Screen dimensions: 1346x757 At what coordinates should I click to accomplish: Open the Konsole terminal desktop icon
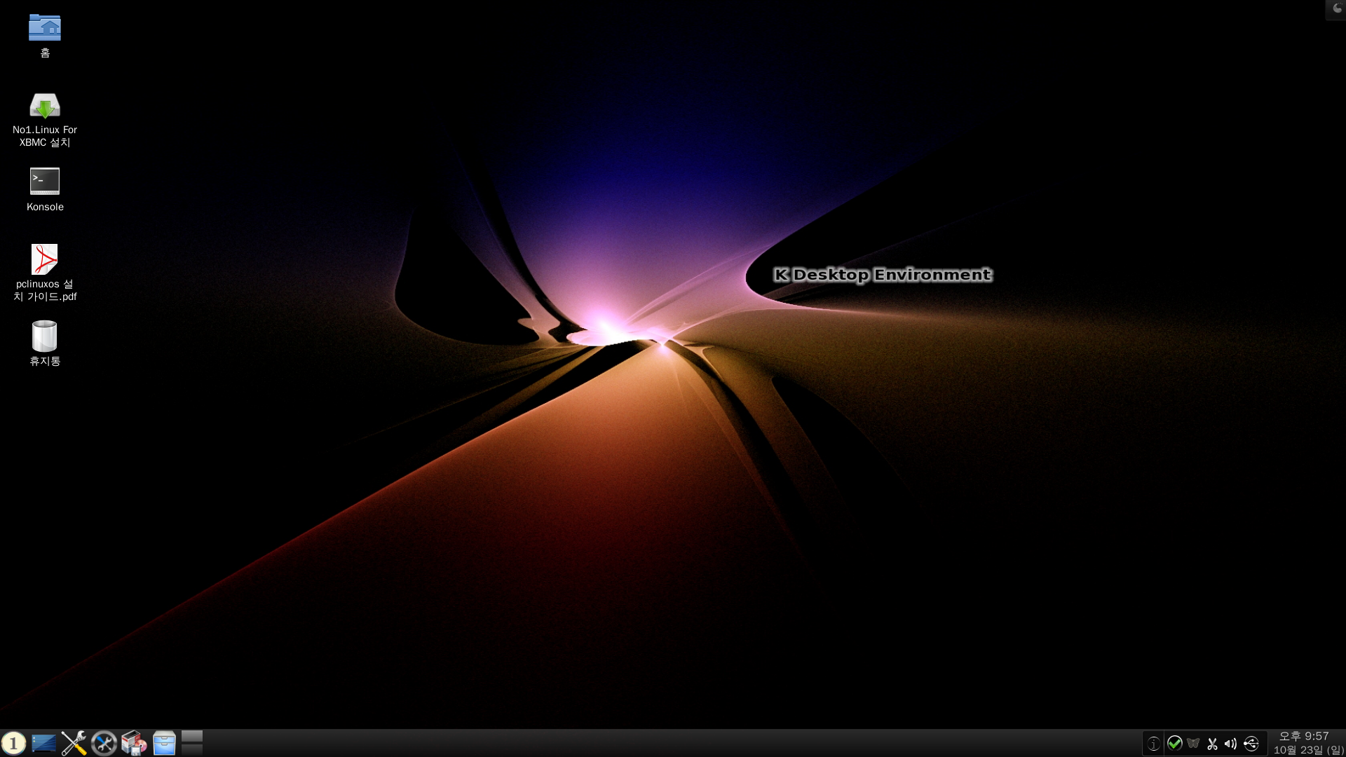click(x=45, y=181)
